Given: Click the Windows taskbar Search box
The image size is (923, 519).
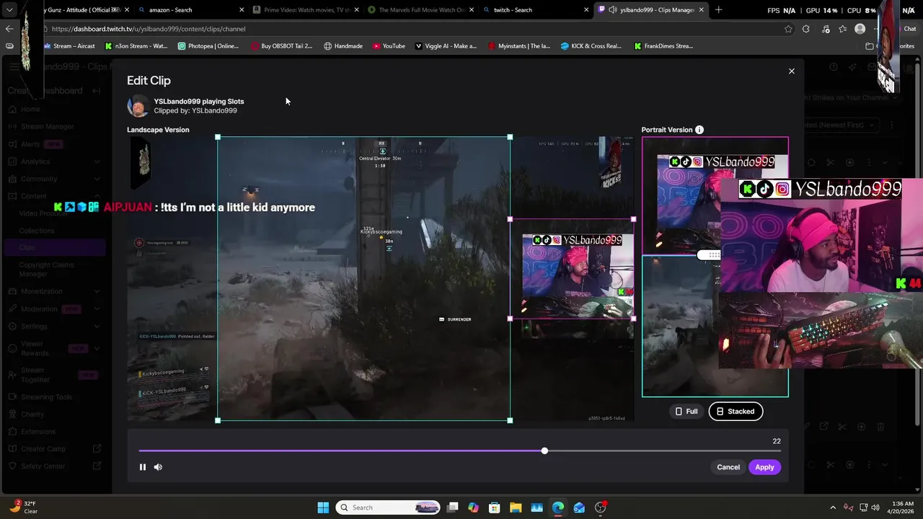Looking at the screenshot, I should coord(389,507).
